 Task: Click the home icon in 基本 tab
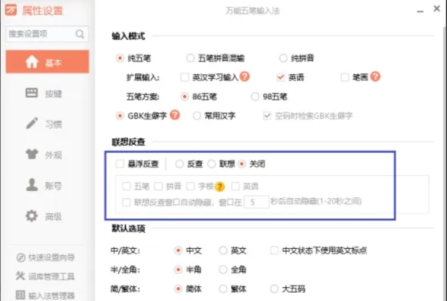coord(31,62)
